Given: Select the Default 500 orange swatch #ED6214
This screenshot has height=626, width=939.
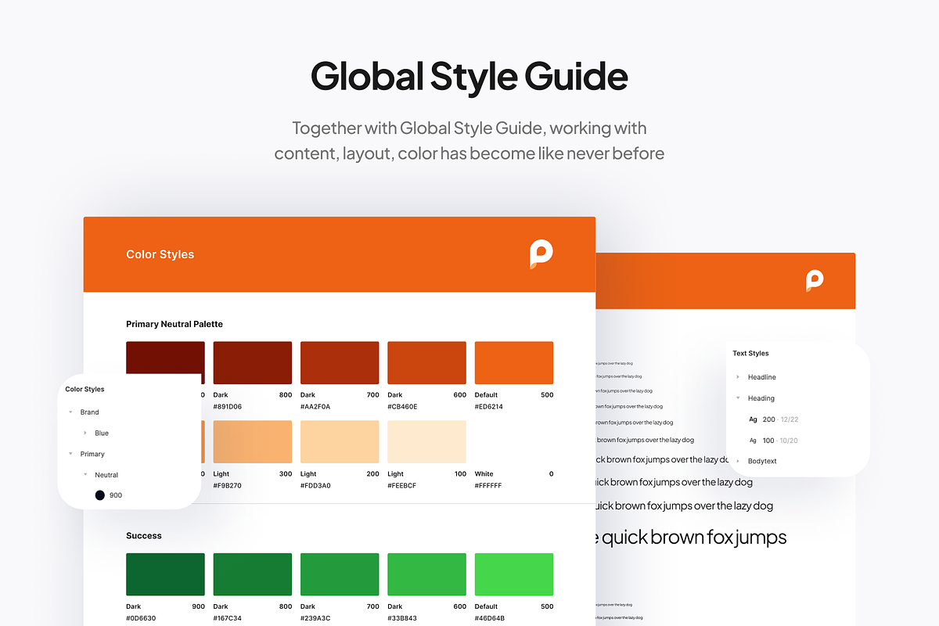Looking at the screenshot, I should pyautogui.click(x=514, y=362).
